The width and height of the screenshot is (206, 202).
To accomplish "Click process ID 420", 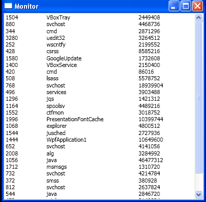I will tap(10, 72).
